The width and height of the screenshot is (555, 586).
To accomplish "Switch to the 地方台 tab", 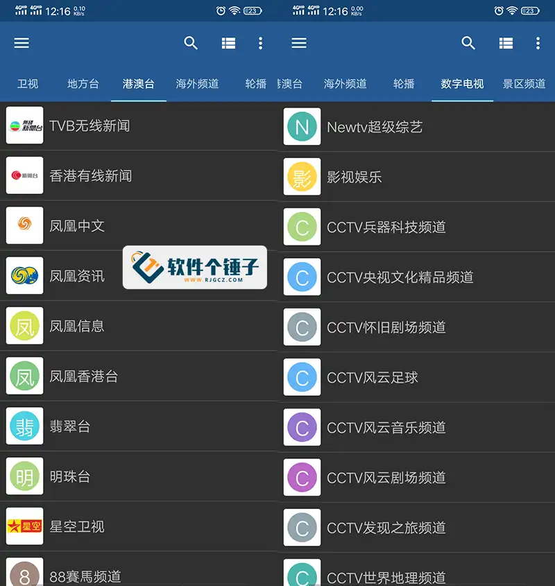I will pos(83,84).
